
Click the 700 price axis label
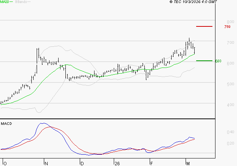coord(231,43)
